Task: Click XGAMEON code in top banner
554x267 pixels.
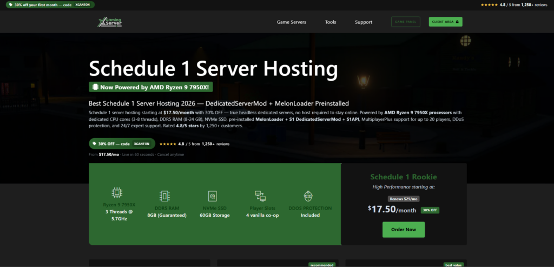Action: (x=83, y=5)
